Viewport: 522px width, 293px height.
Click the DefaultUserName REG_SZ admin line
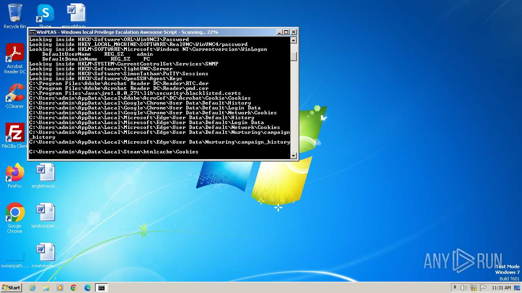(97, 54)
